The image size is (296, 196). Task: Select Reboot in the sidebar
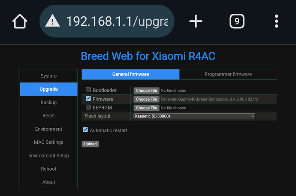(x=49, y=169)
